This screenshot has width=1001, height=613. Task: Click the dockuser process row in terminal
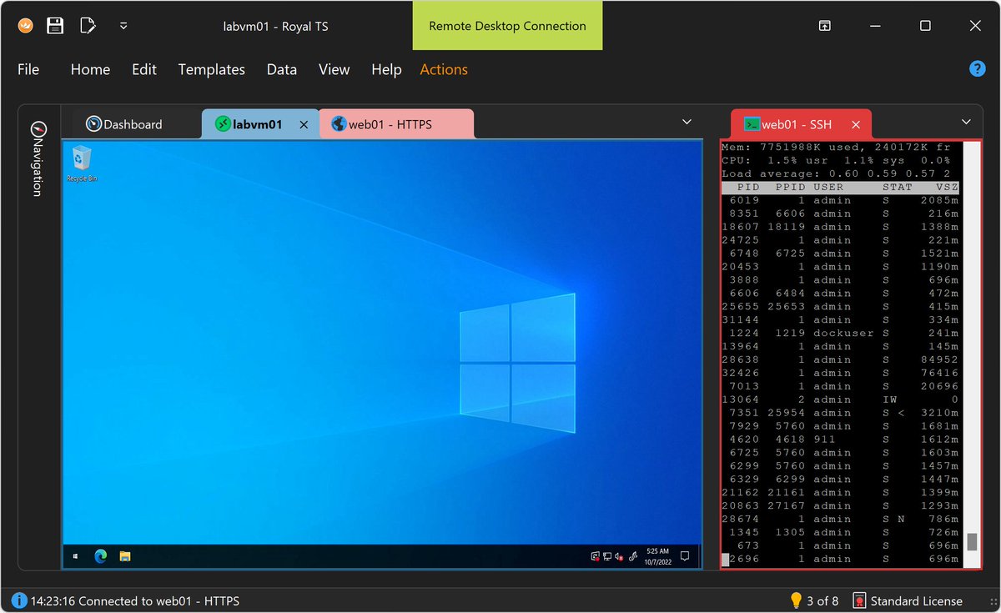click(x=840, y=333)
